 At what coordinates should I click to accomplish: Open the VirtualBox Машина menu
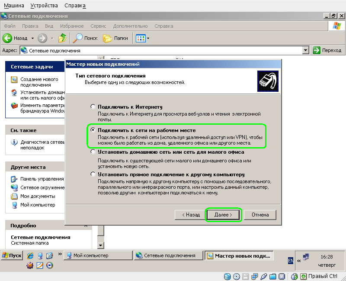click(x=14, y=6)
